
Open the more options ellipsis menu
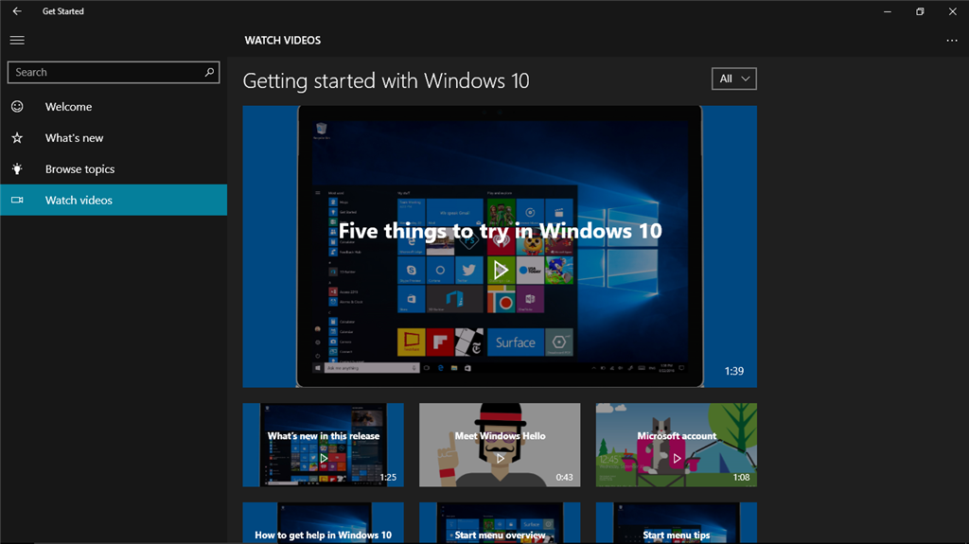pyautogui.click(x=952, y=40)
